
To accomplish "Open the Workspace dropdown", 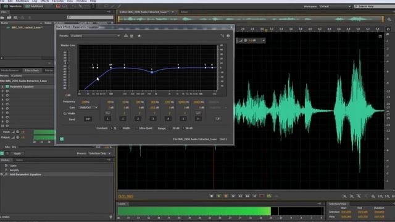I will point(335,6).
